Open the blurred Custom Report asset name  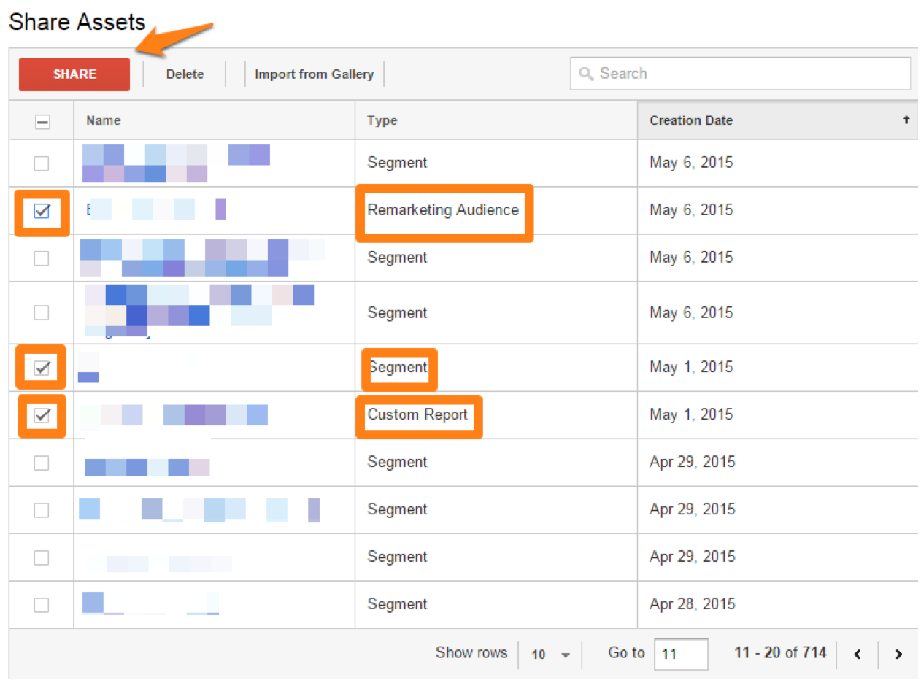174,415
